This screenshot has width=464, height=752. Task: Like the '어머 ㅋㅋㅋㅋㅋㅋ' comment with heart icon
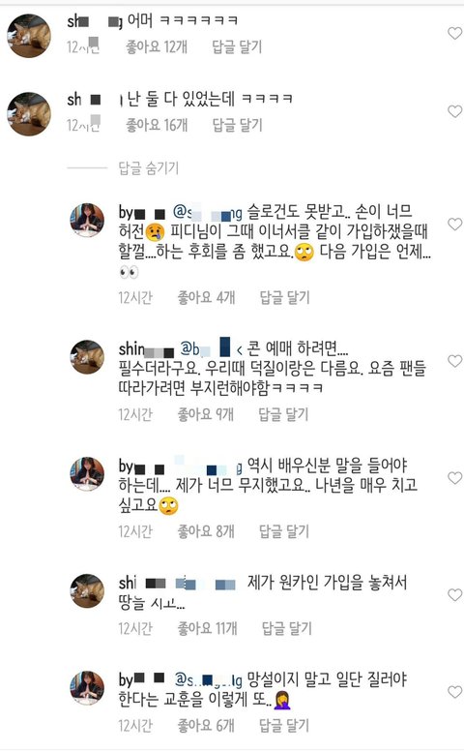454,33
